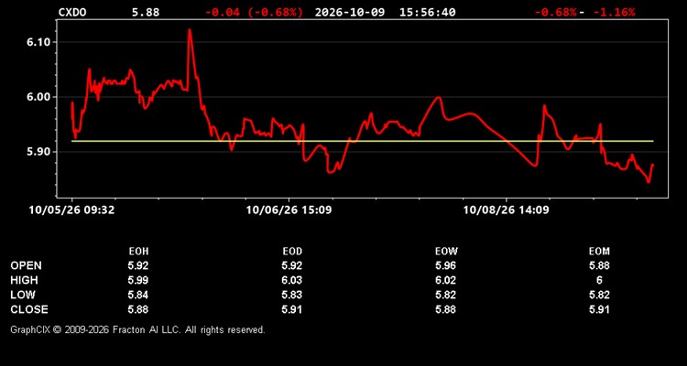Click the 5.90 y-axis label
The width and height of the screenshot is (687, 366).
pyautogui.click(x=38, y=152)
